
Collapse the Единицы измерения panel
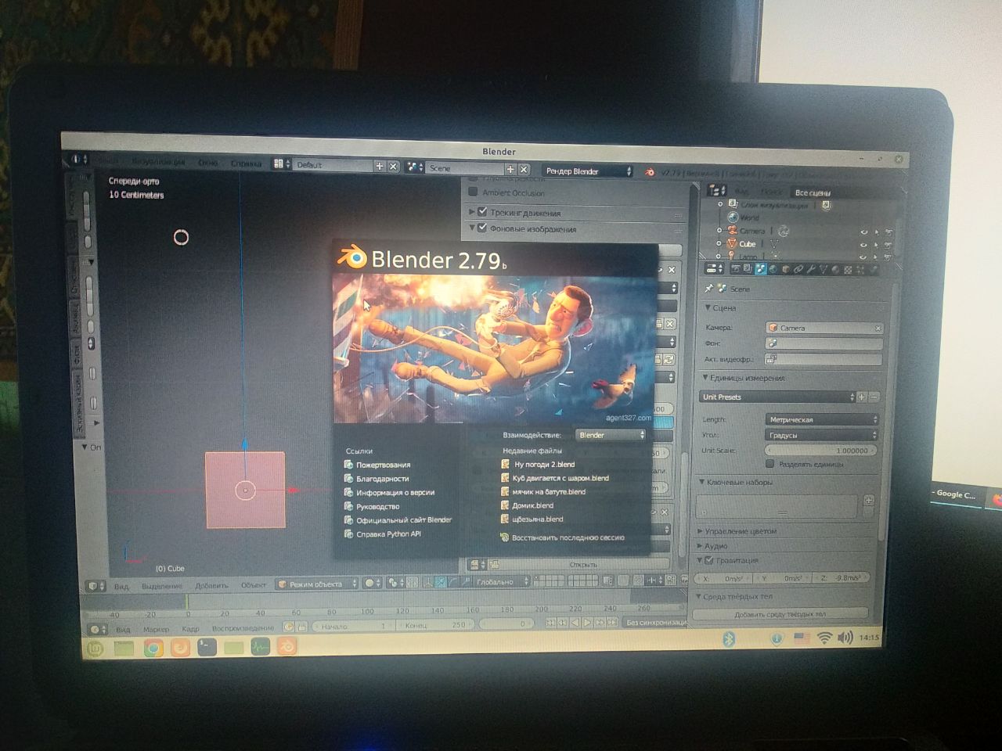coord(744,378)
